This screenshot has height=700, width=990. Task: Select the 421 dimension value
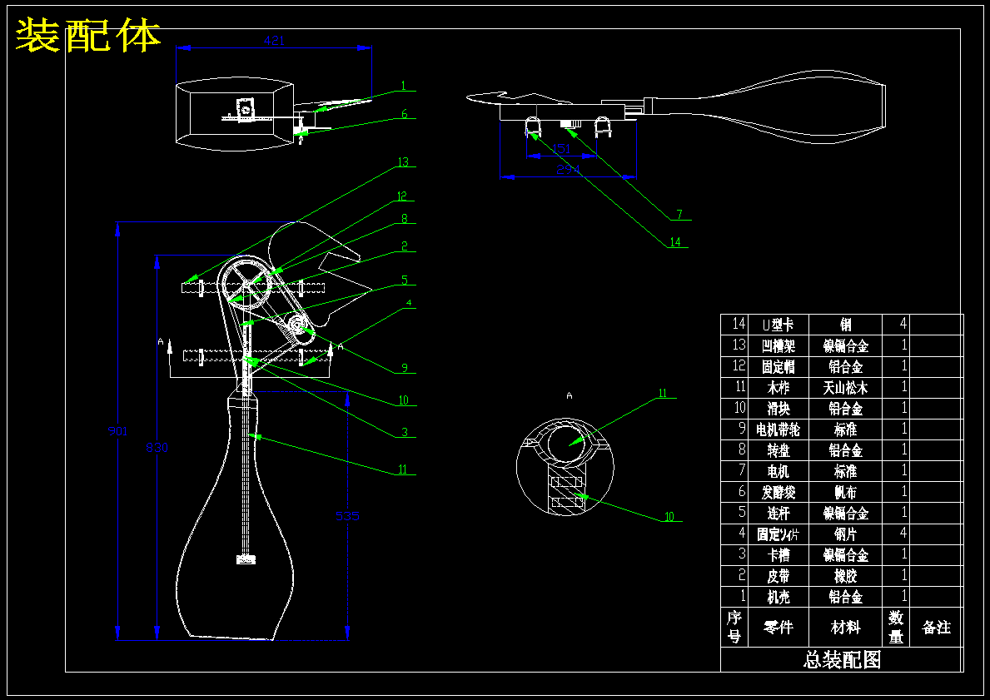(274, 41)
